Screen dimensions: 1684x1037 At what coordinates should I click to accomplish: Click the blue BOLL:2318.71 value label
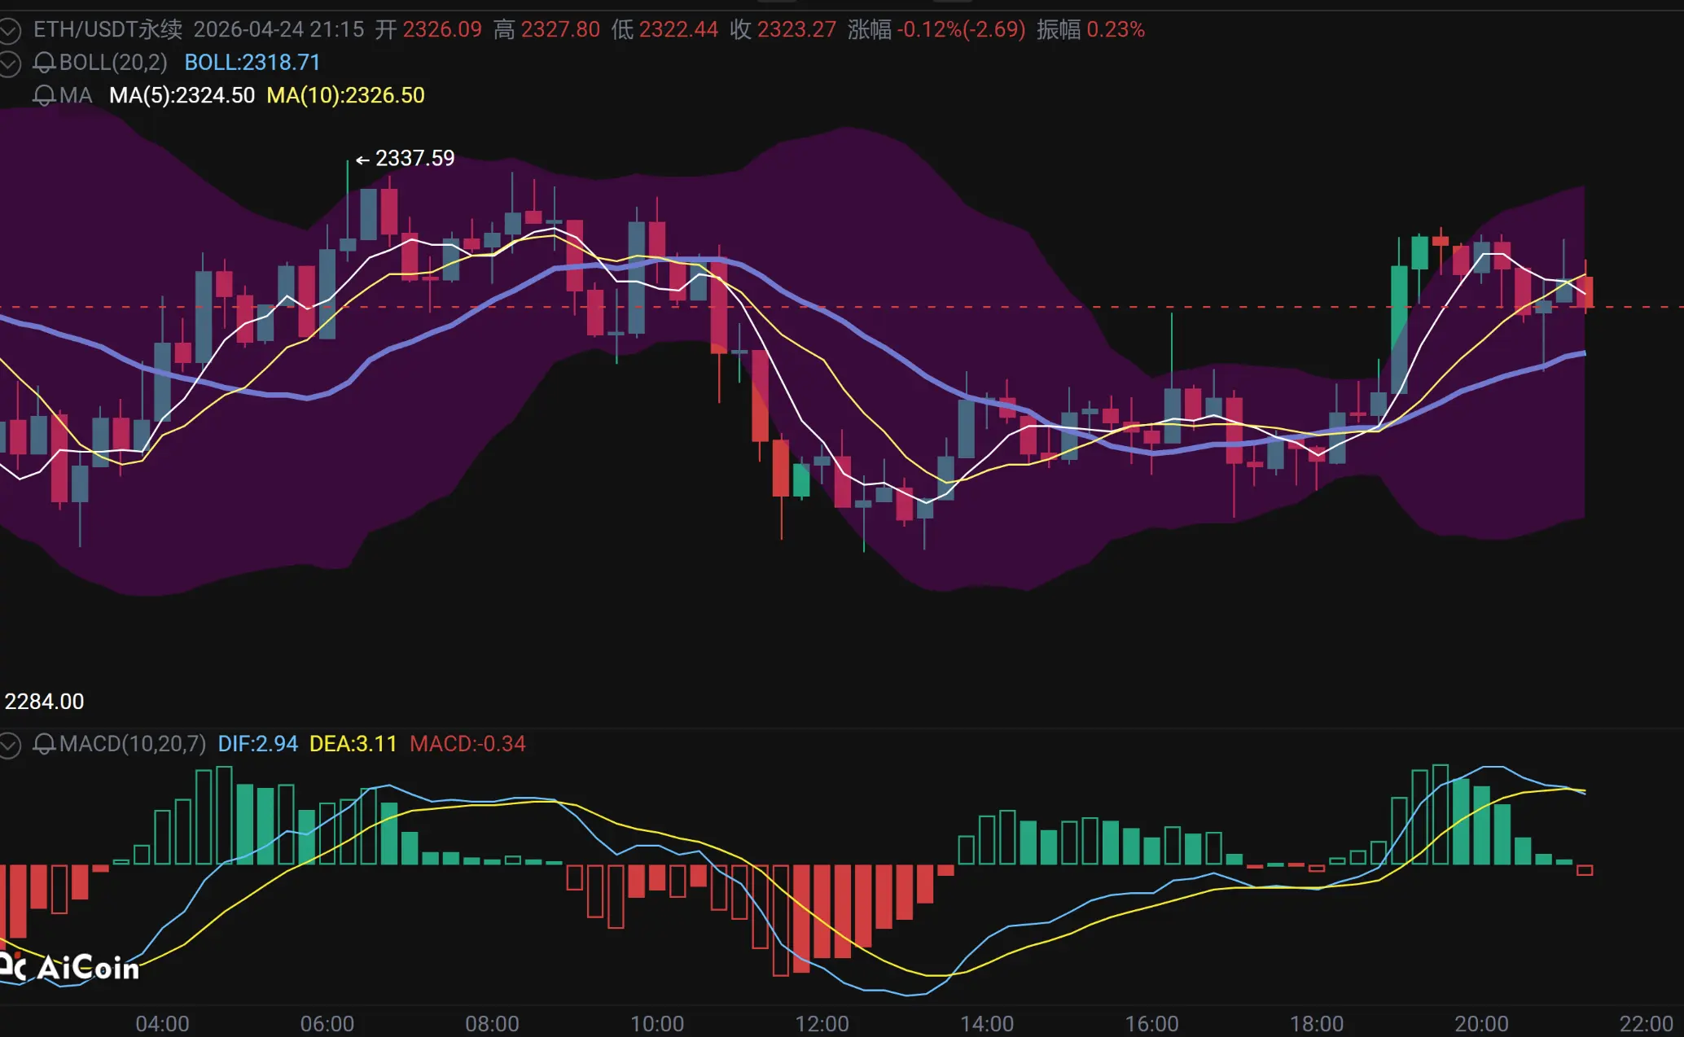[x=252, y=63]
